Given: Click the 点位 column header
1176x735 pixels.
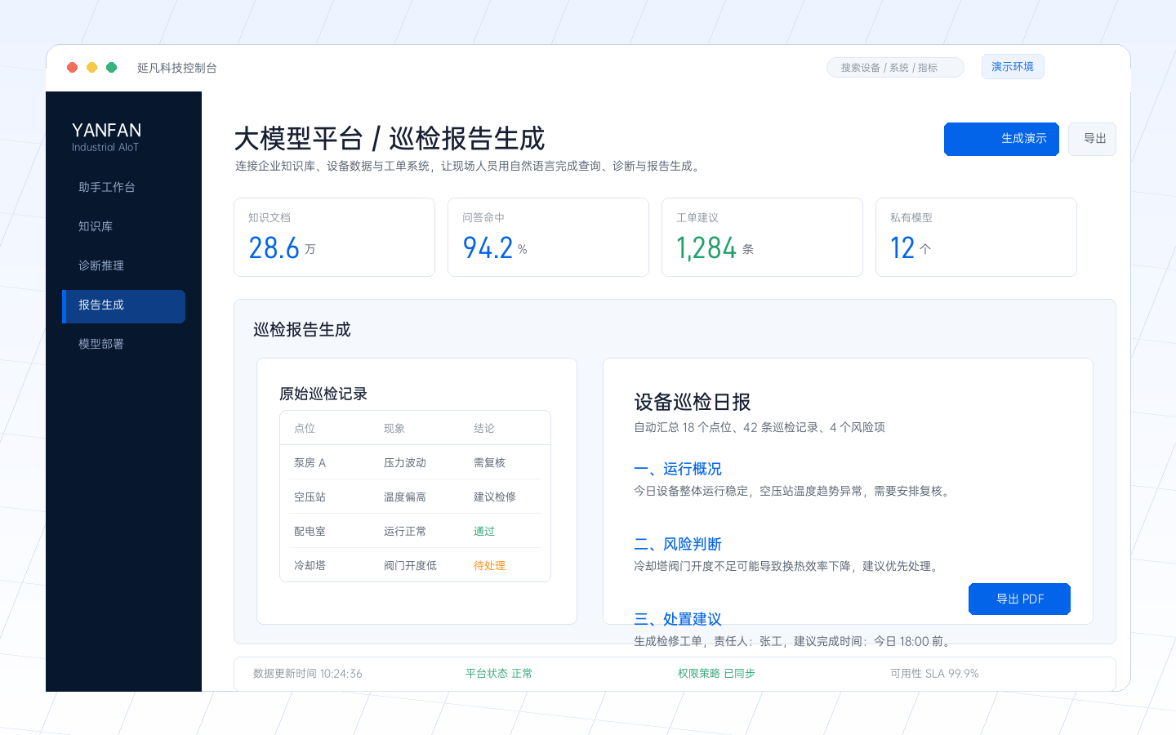Looking at the screenshot, I should pyautogui.click(x=305, y=428).
